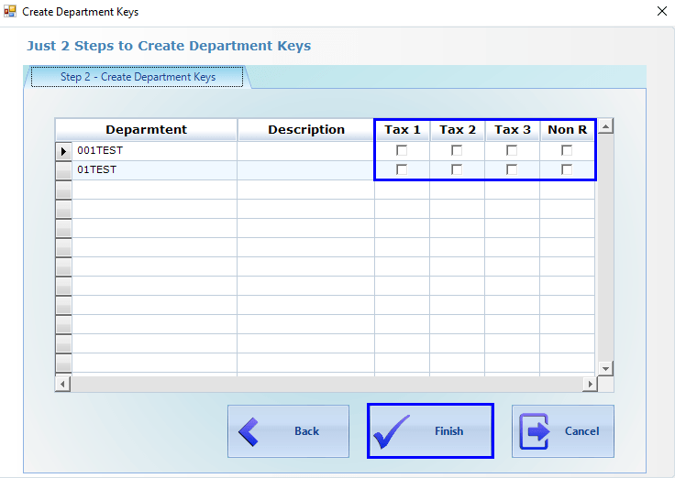This screenshot has height=478, width=675.
Task: Select the 01TEST department cell
Action: click(x=155, y=170)
